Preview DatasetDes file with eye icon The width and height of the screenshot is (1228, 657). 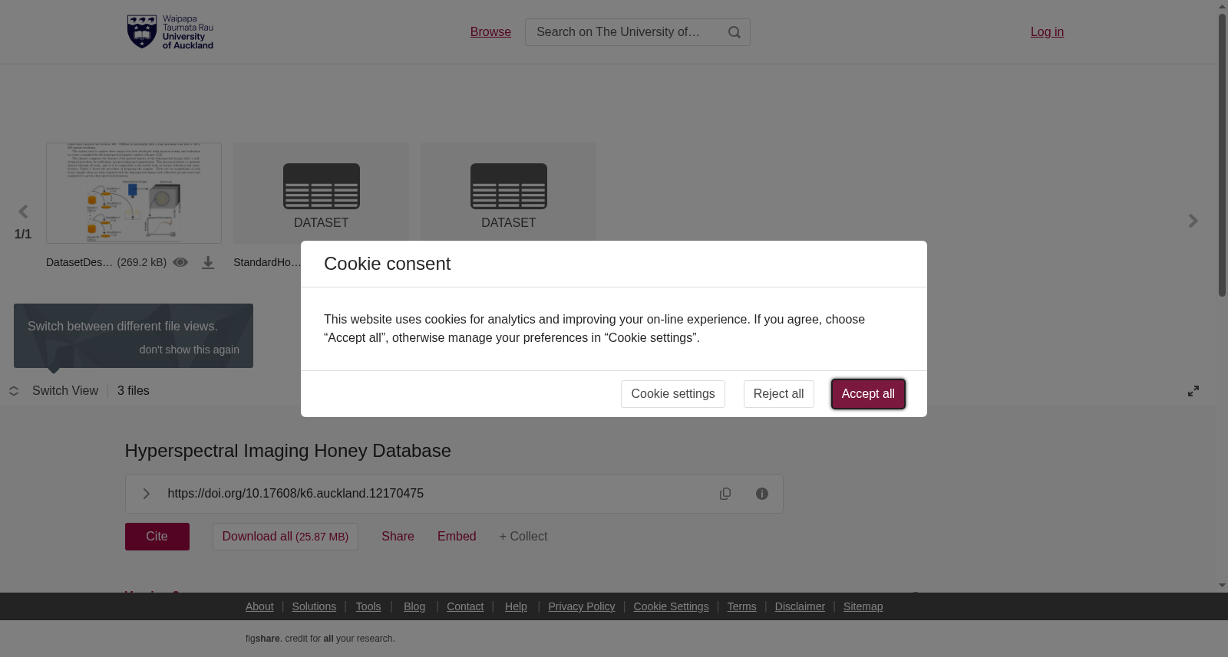coord(180,262)
